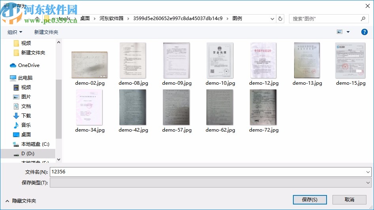Click the sidebar scroll down arrow
The height and width of the screenshot is (210, 374).
(x=59, y=159)
